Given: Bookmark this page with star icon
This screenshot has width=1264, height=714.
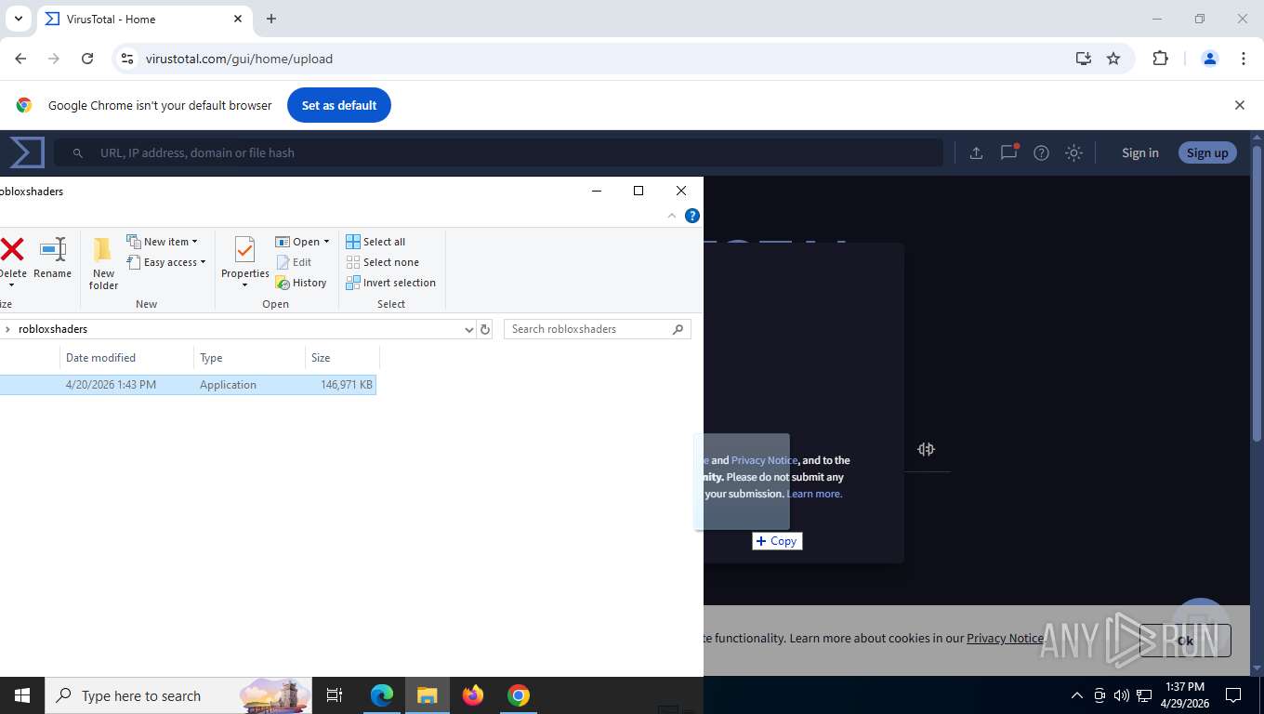Looking at the screenshot, I should 1113,59.
